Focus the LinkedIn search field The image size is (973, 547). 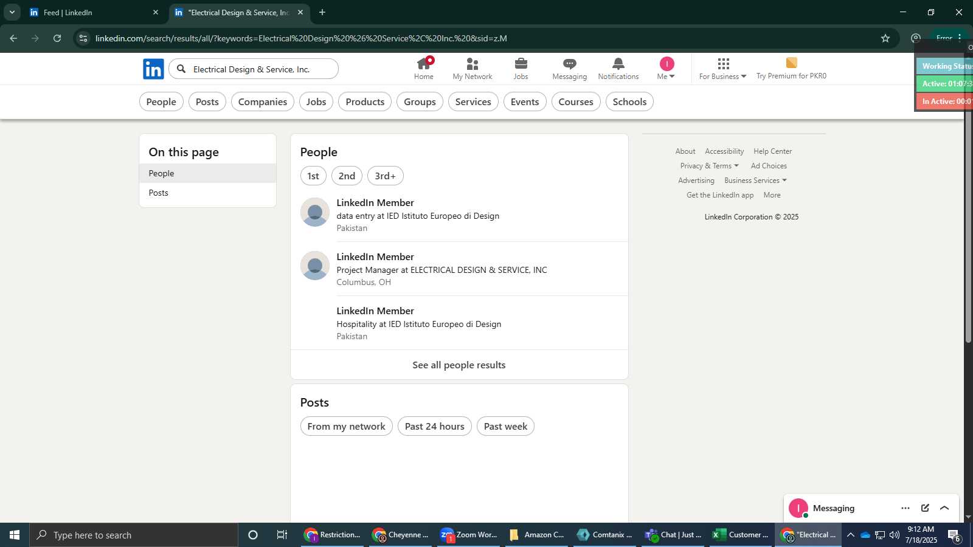point(254,69)
